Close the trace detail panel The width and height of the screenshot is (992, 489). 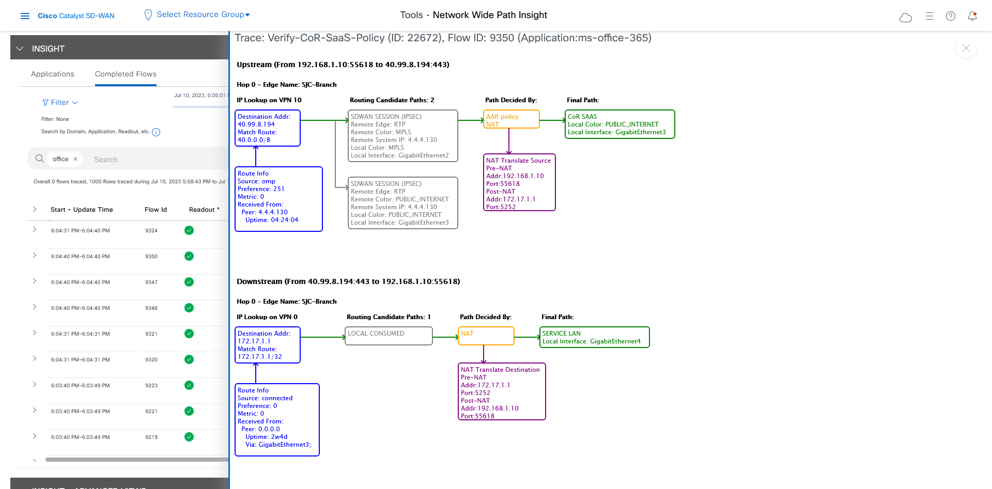966,48
